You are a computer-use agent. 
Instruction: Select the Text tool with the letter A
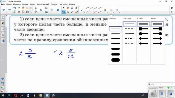(68, 12)
